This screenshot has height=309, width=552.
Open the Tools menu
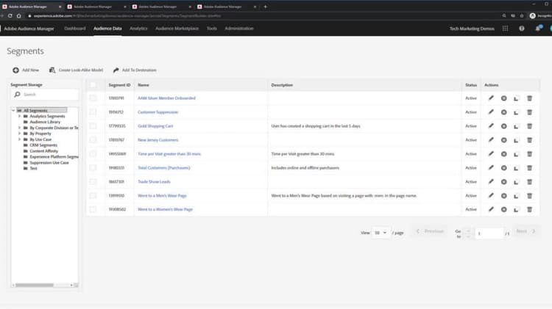click(x=211, y=29)
